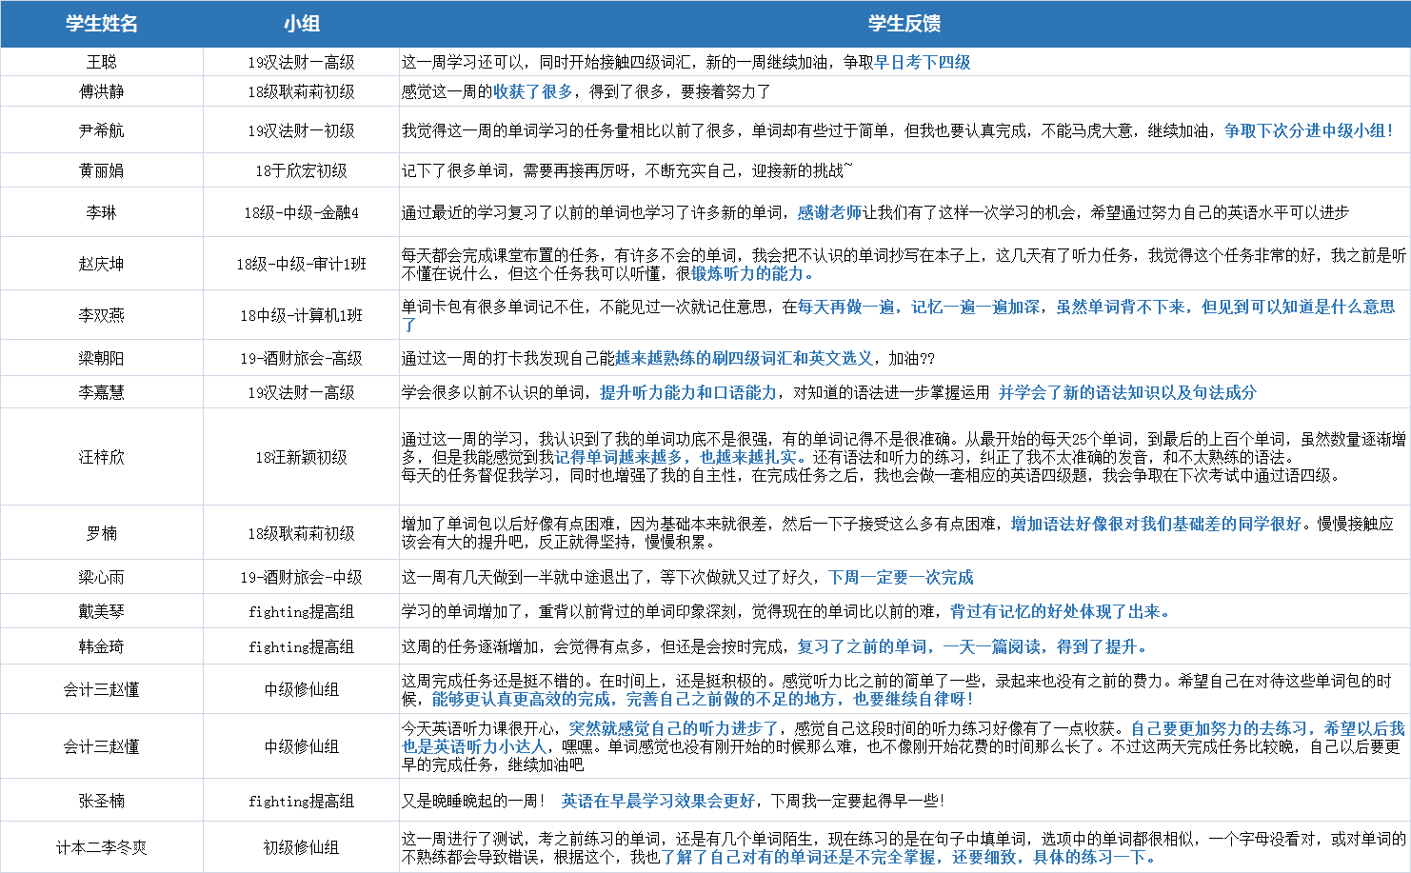This screenshot has width=1411, height=873.
Task: Click the blue text 争取下次分进中级小组
Action: (1307, 130)
